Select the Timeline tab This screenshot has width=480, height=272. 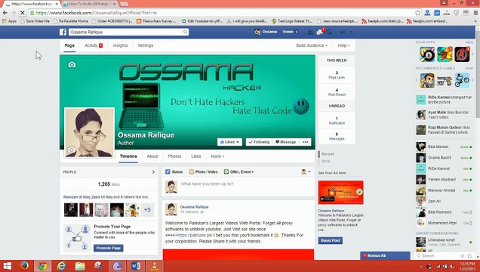128,156
